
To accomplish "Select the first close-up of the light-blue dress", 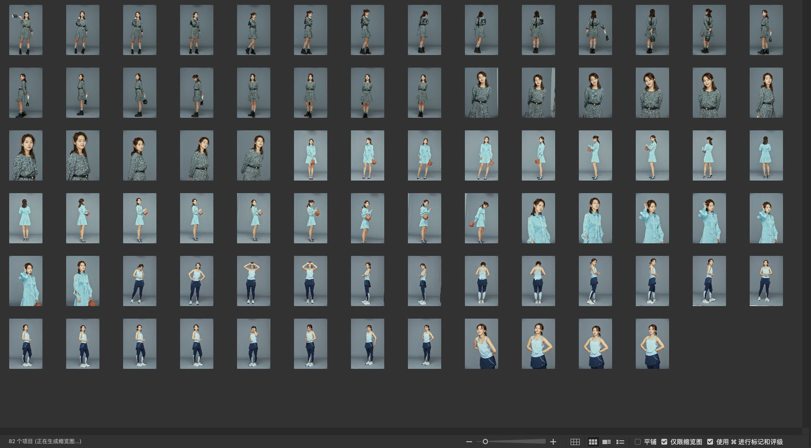I will tap(538, 218).
